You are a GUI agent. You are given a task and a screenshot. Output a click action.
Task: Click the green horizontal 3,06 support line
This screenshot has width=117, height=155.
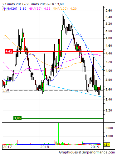(62, 119)
